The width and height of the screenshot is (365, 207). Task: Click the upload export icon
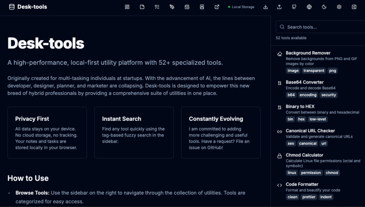point(279,7)
